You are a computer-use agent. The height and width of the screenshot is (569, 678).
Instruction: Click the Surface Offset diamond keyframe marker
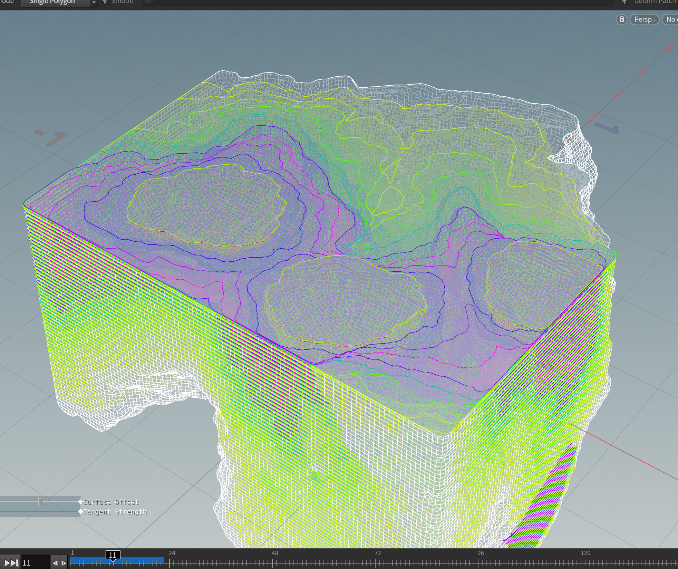[x=80, y=502]
